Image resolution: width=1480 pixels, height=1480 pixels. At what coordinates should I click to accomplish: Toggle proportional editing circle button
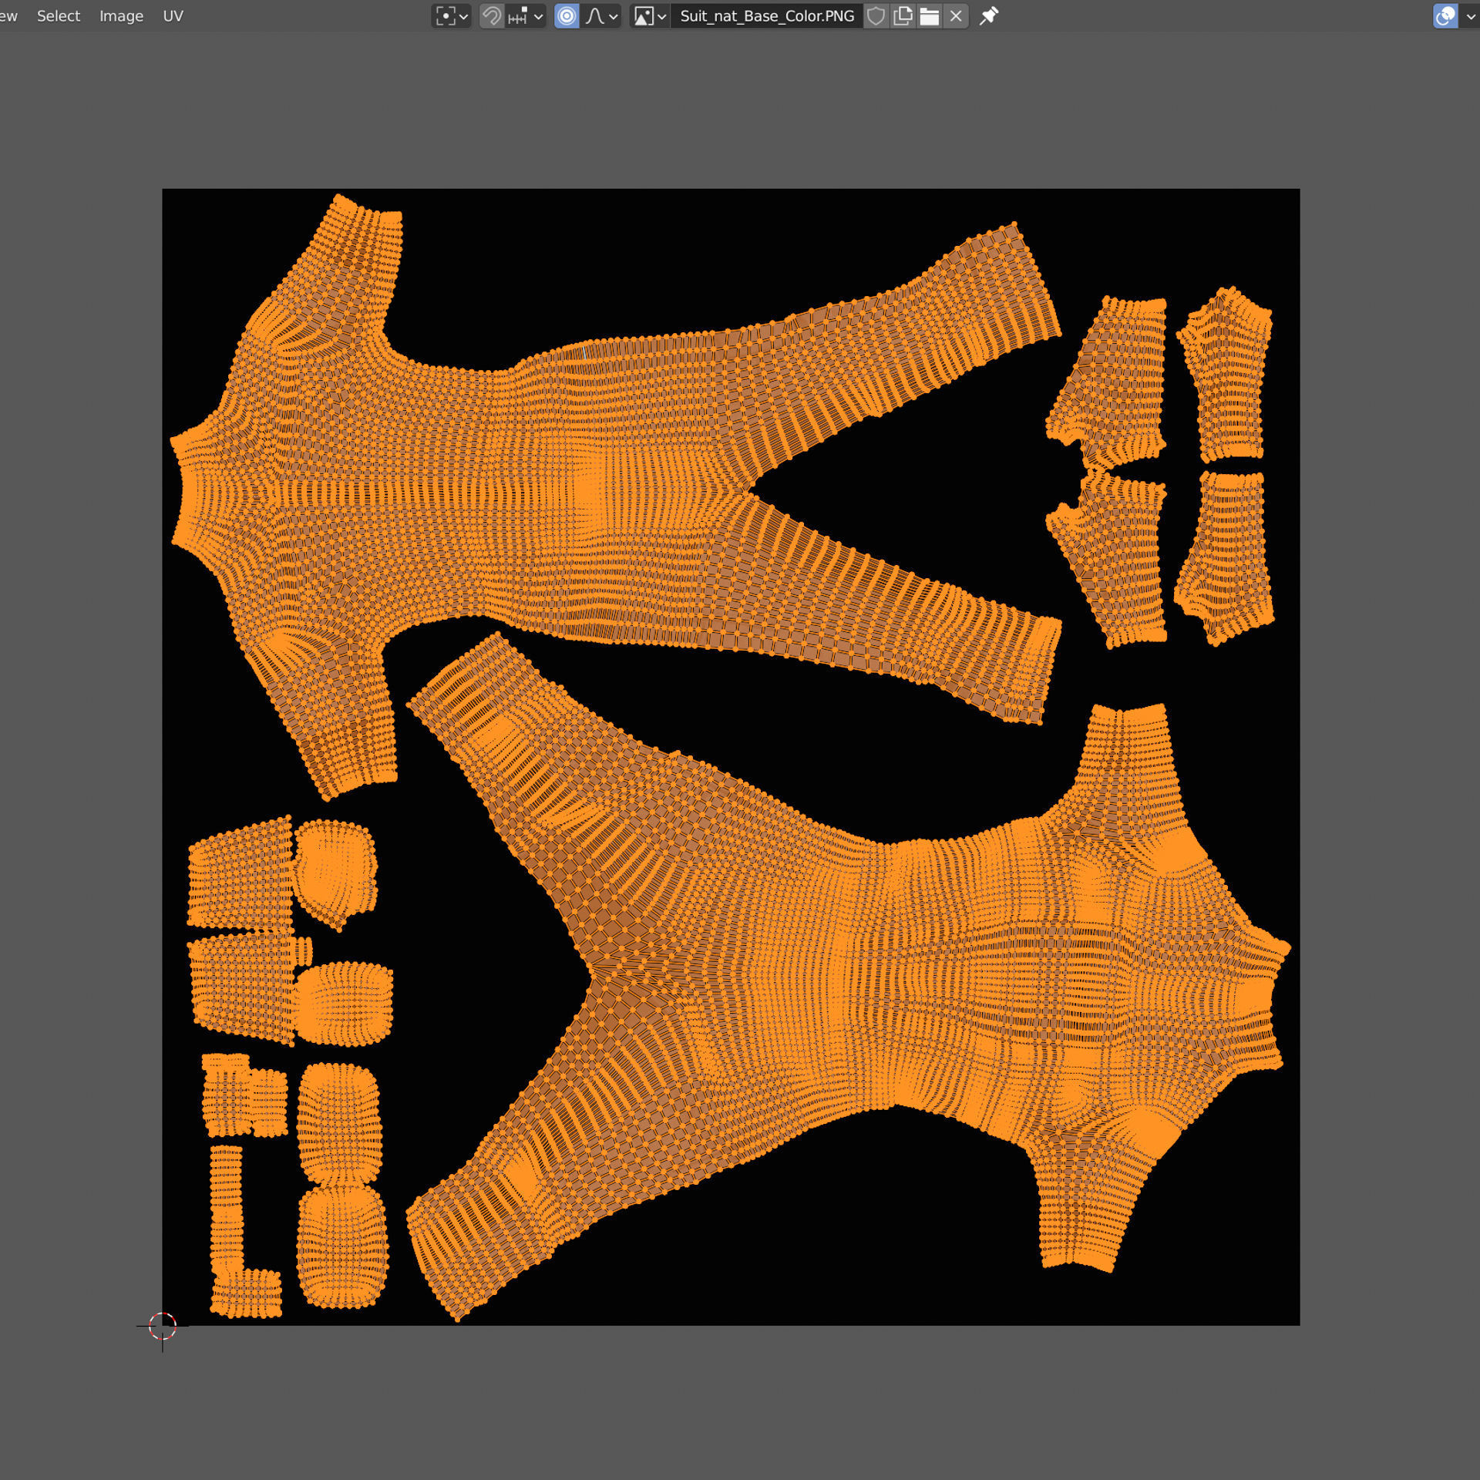[x=567, y=16]
